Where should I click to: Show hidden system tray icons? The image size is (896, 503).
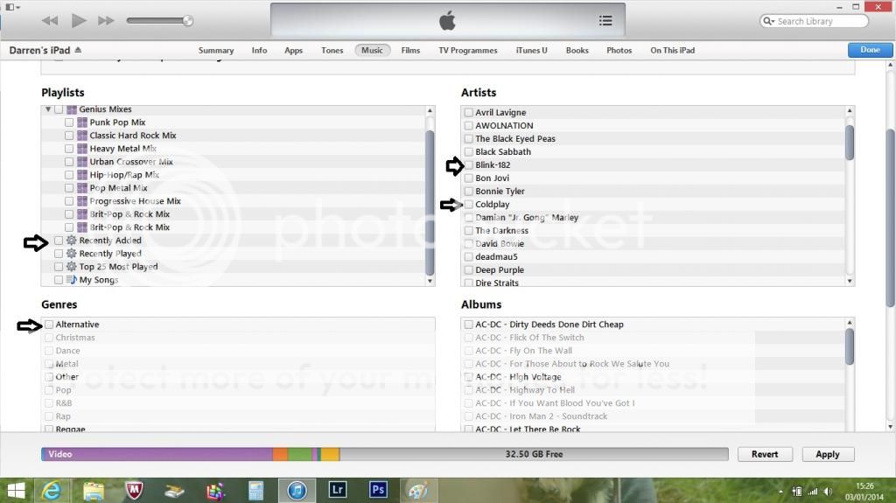point(780,492)
